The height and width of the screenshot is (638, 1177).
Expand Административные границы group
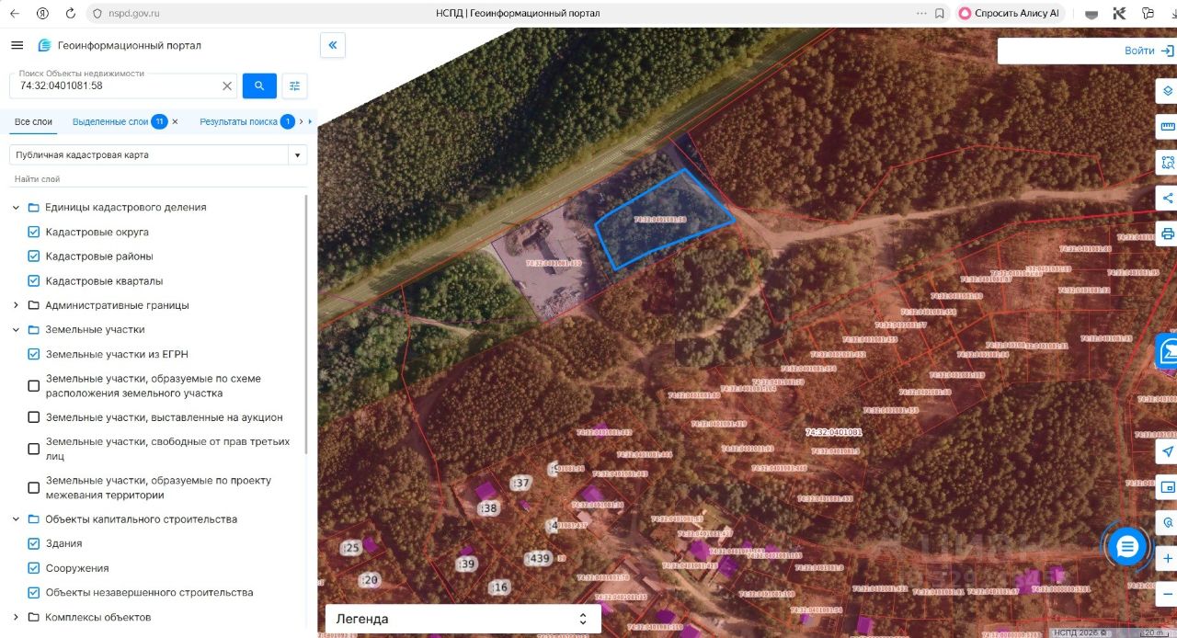point(16,305)
